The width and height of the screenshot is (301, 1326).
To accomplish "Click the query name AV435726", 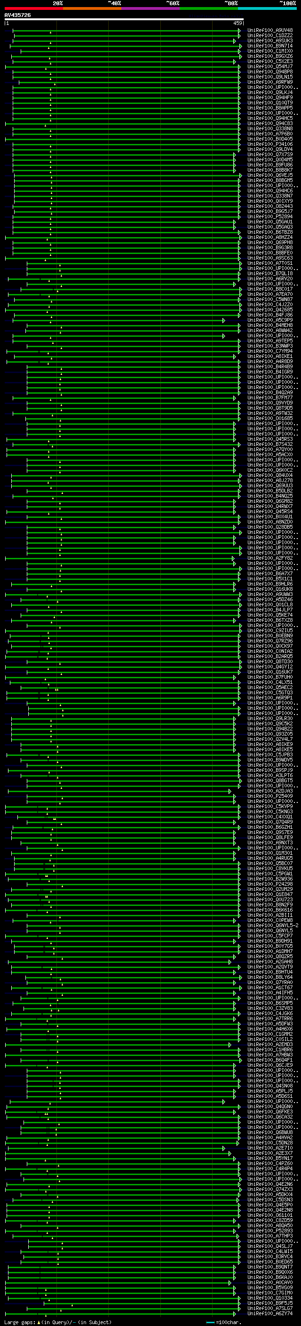I will tap(17, 16).
